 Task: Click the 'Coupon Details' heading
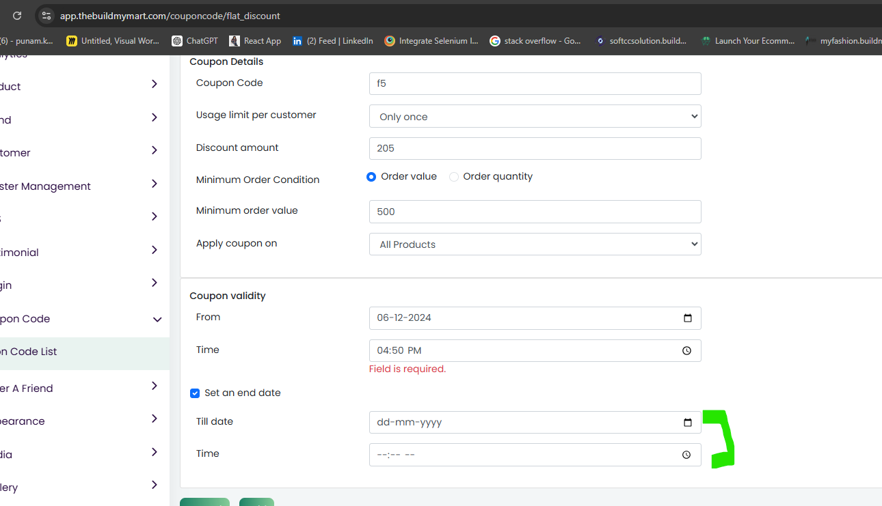[x=226, y=62]
